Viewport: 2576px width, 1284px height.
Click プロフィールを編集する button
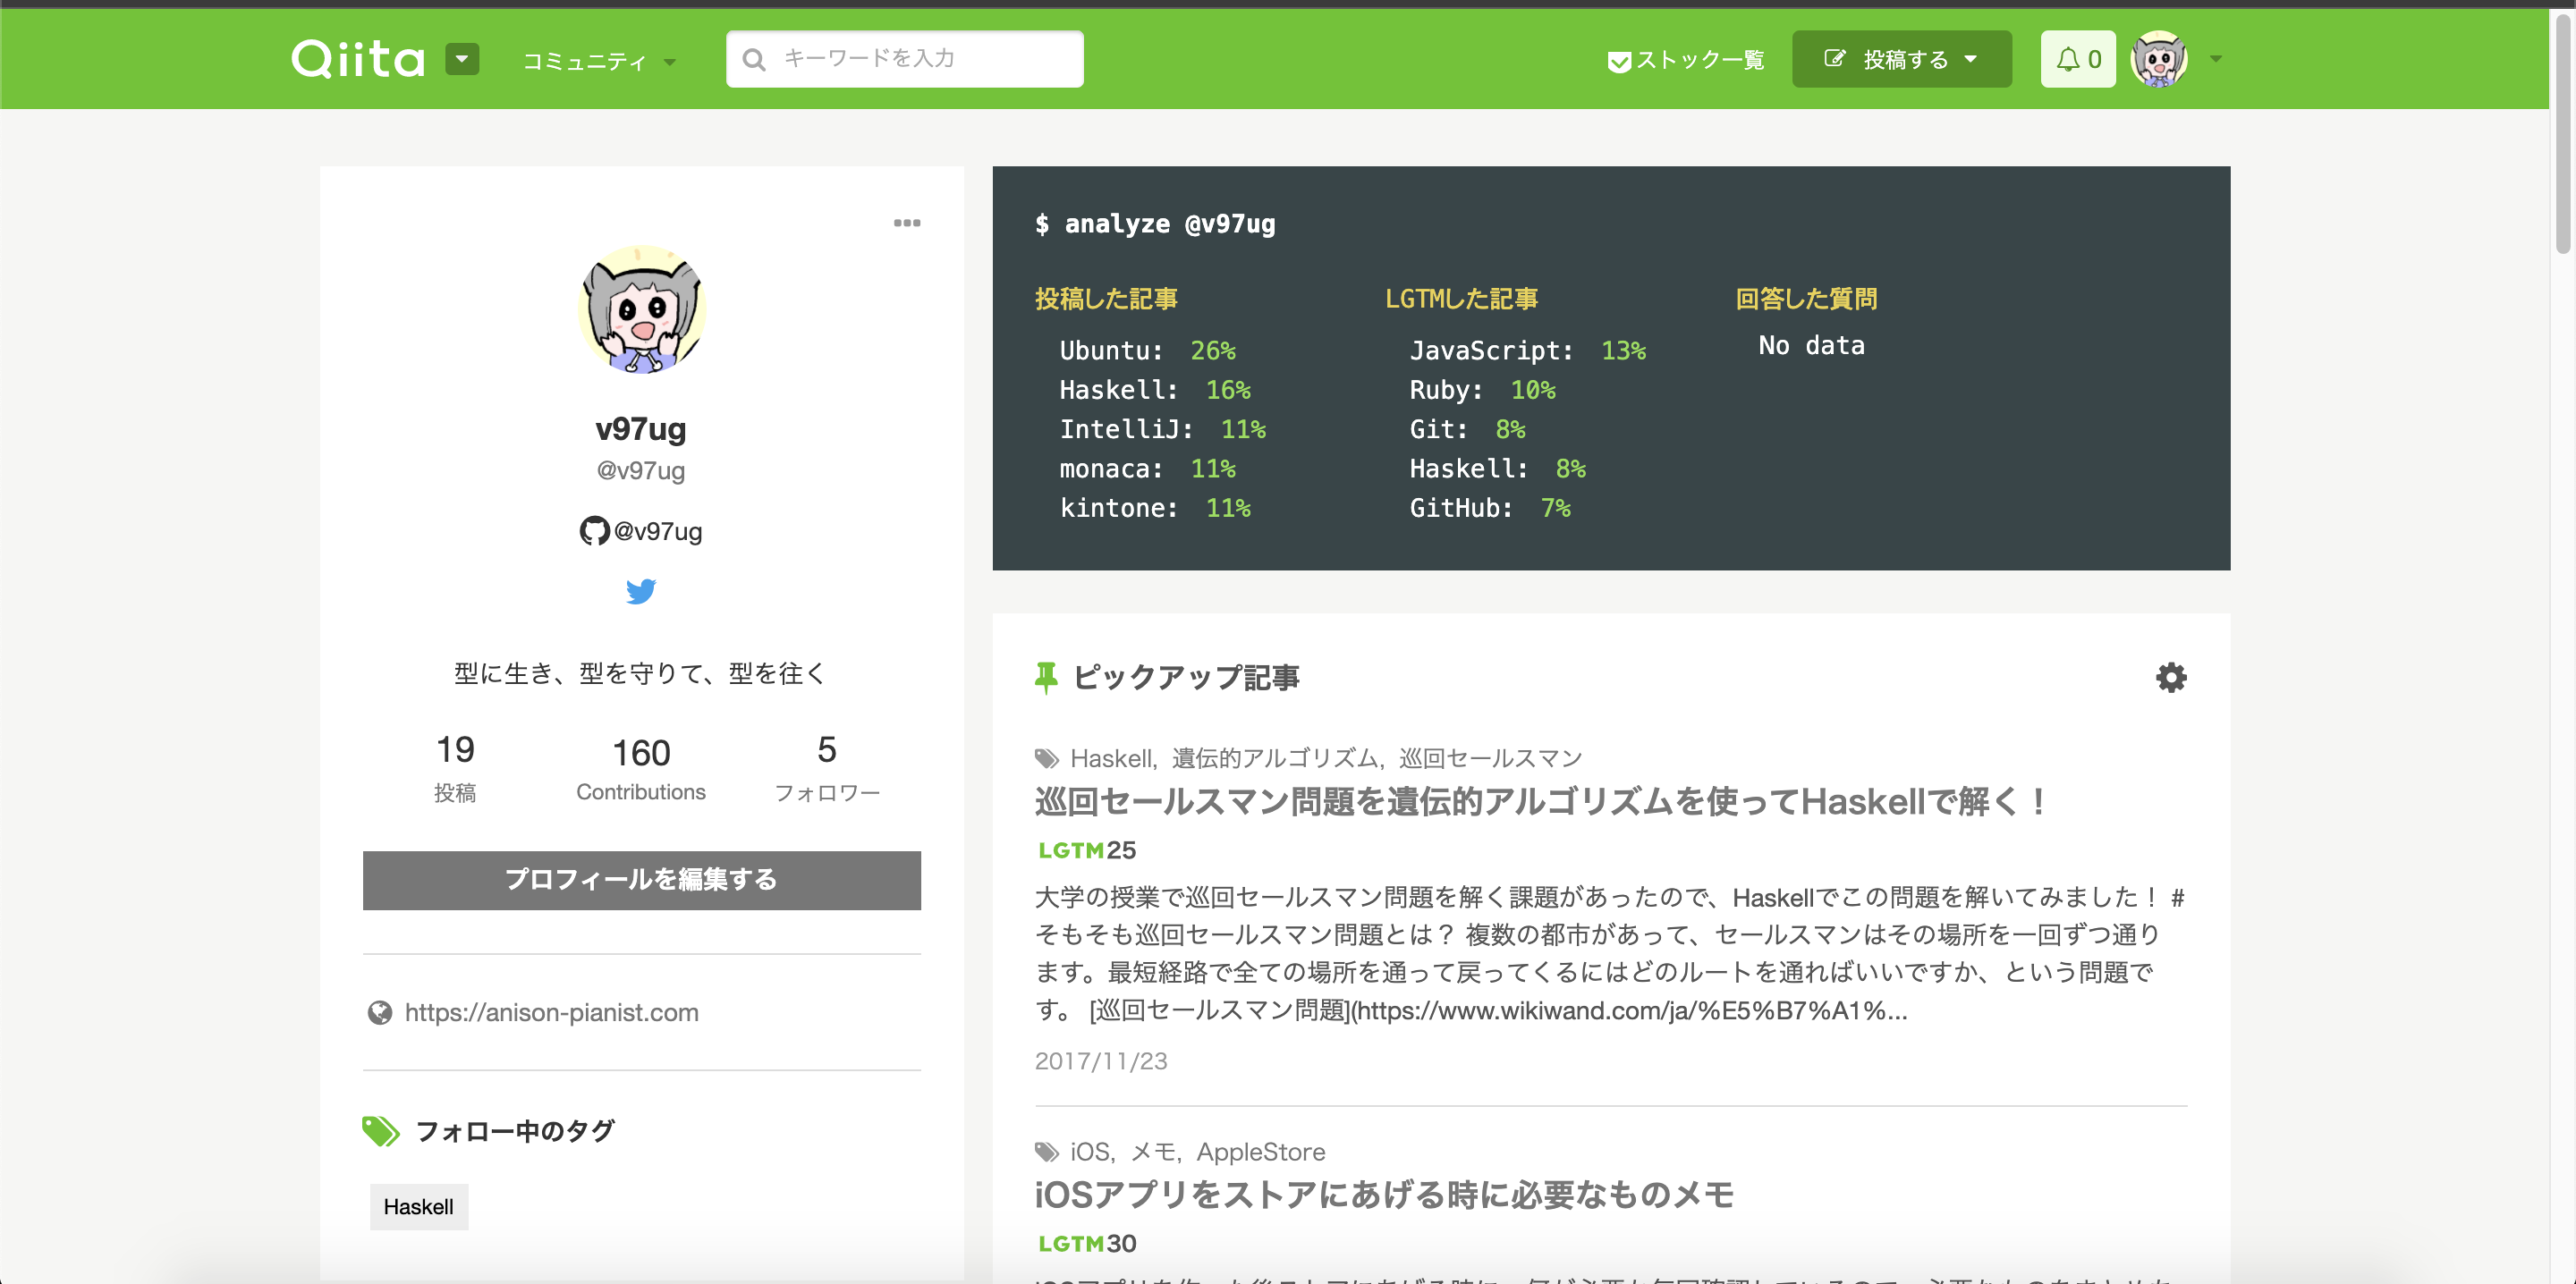[641, 880]
